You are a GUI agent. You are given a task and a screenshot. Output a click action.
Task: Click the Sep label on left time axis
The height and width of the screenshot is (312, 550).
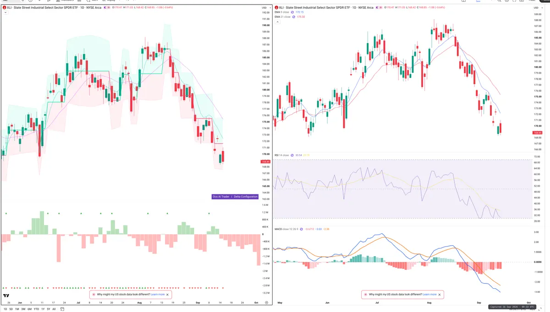(x=198, y=303)
